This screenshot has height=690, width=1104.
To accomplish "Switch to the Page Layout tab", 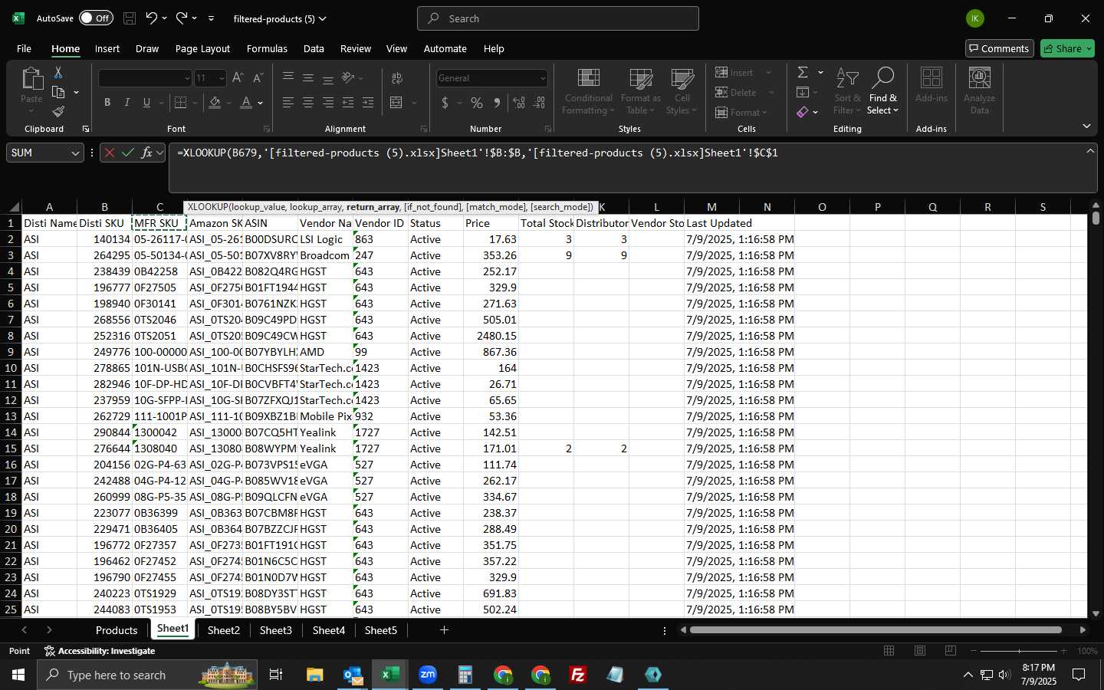I will pyautogui.click(x=202, y=48).
